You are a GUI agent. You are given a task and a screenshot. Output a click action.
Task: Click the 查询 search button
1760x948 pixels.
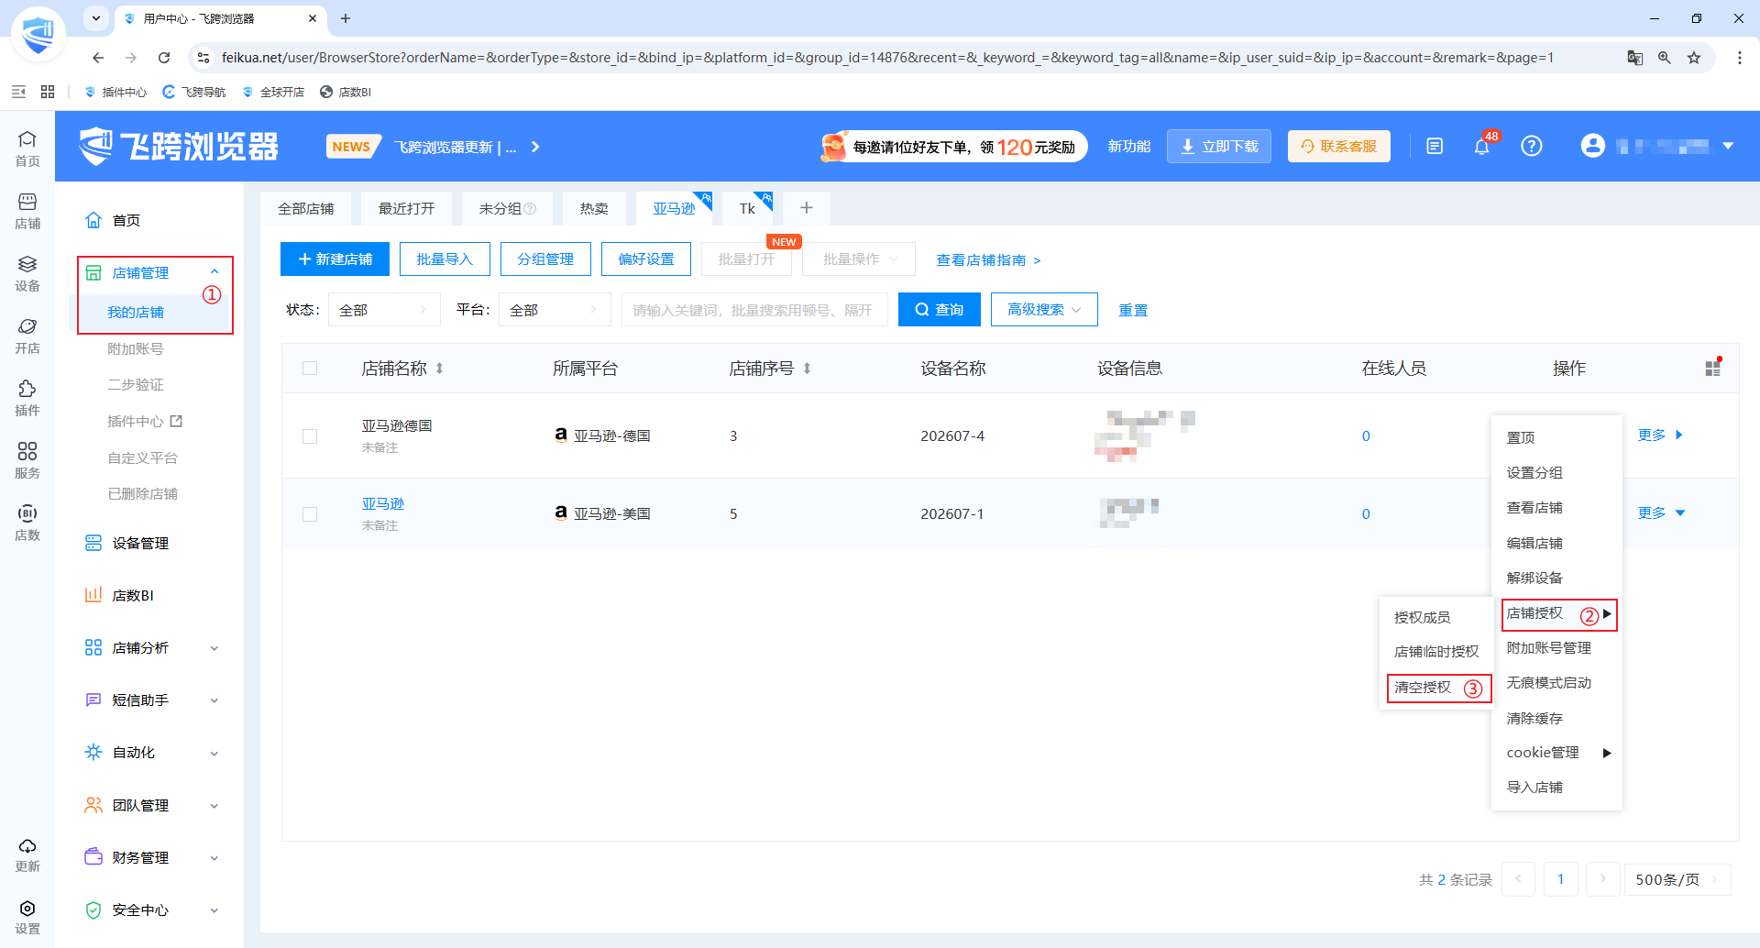(x=939, y=310)
